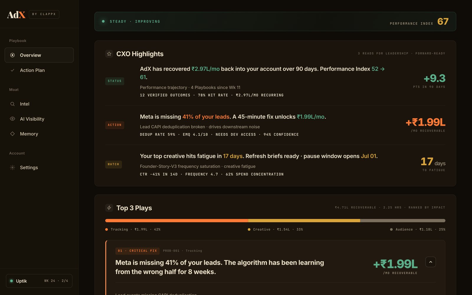Click the Top 3 Plays lightning icon
The width and height of the screenshot is (472, 295).
tap(109, 208)
